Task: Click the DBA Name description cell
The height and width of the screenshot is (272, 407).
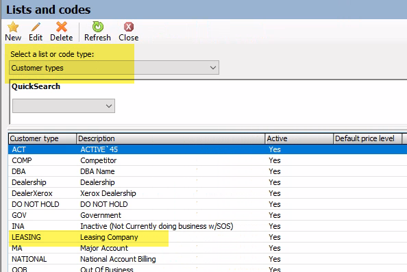Action: pyautogui.click(x=97, y=171)
